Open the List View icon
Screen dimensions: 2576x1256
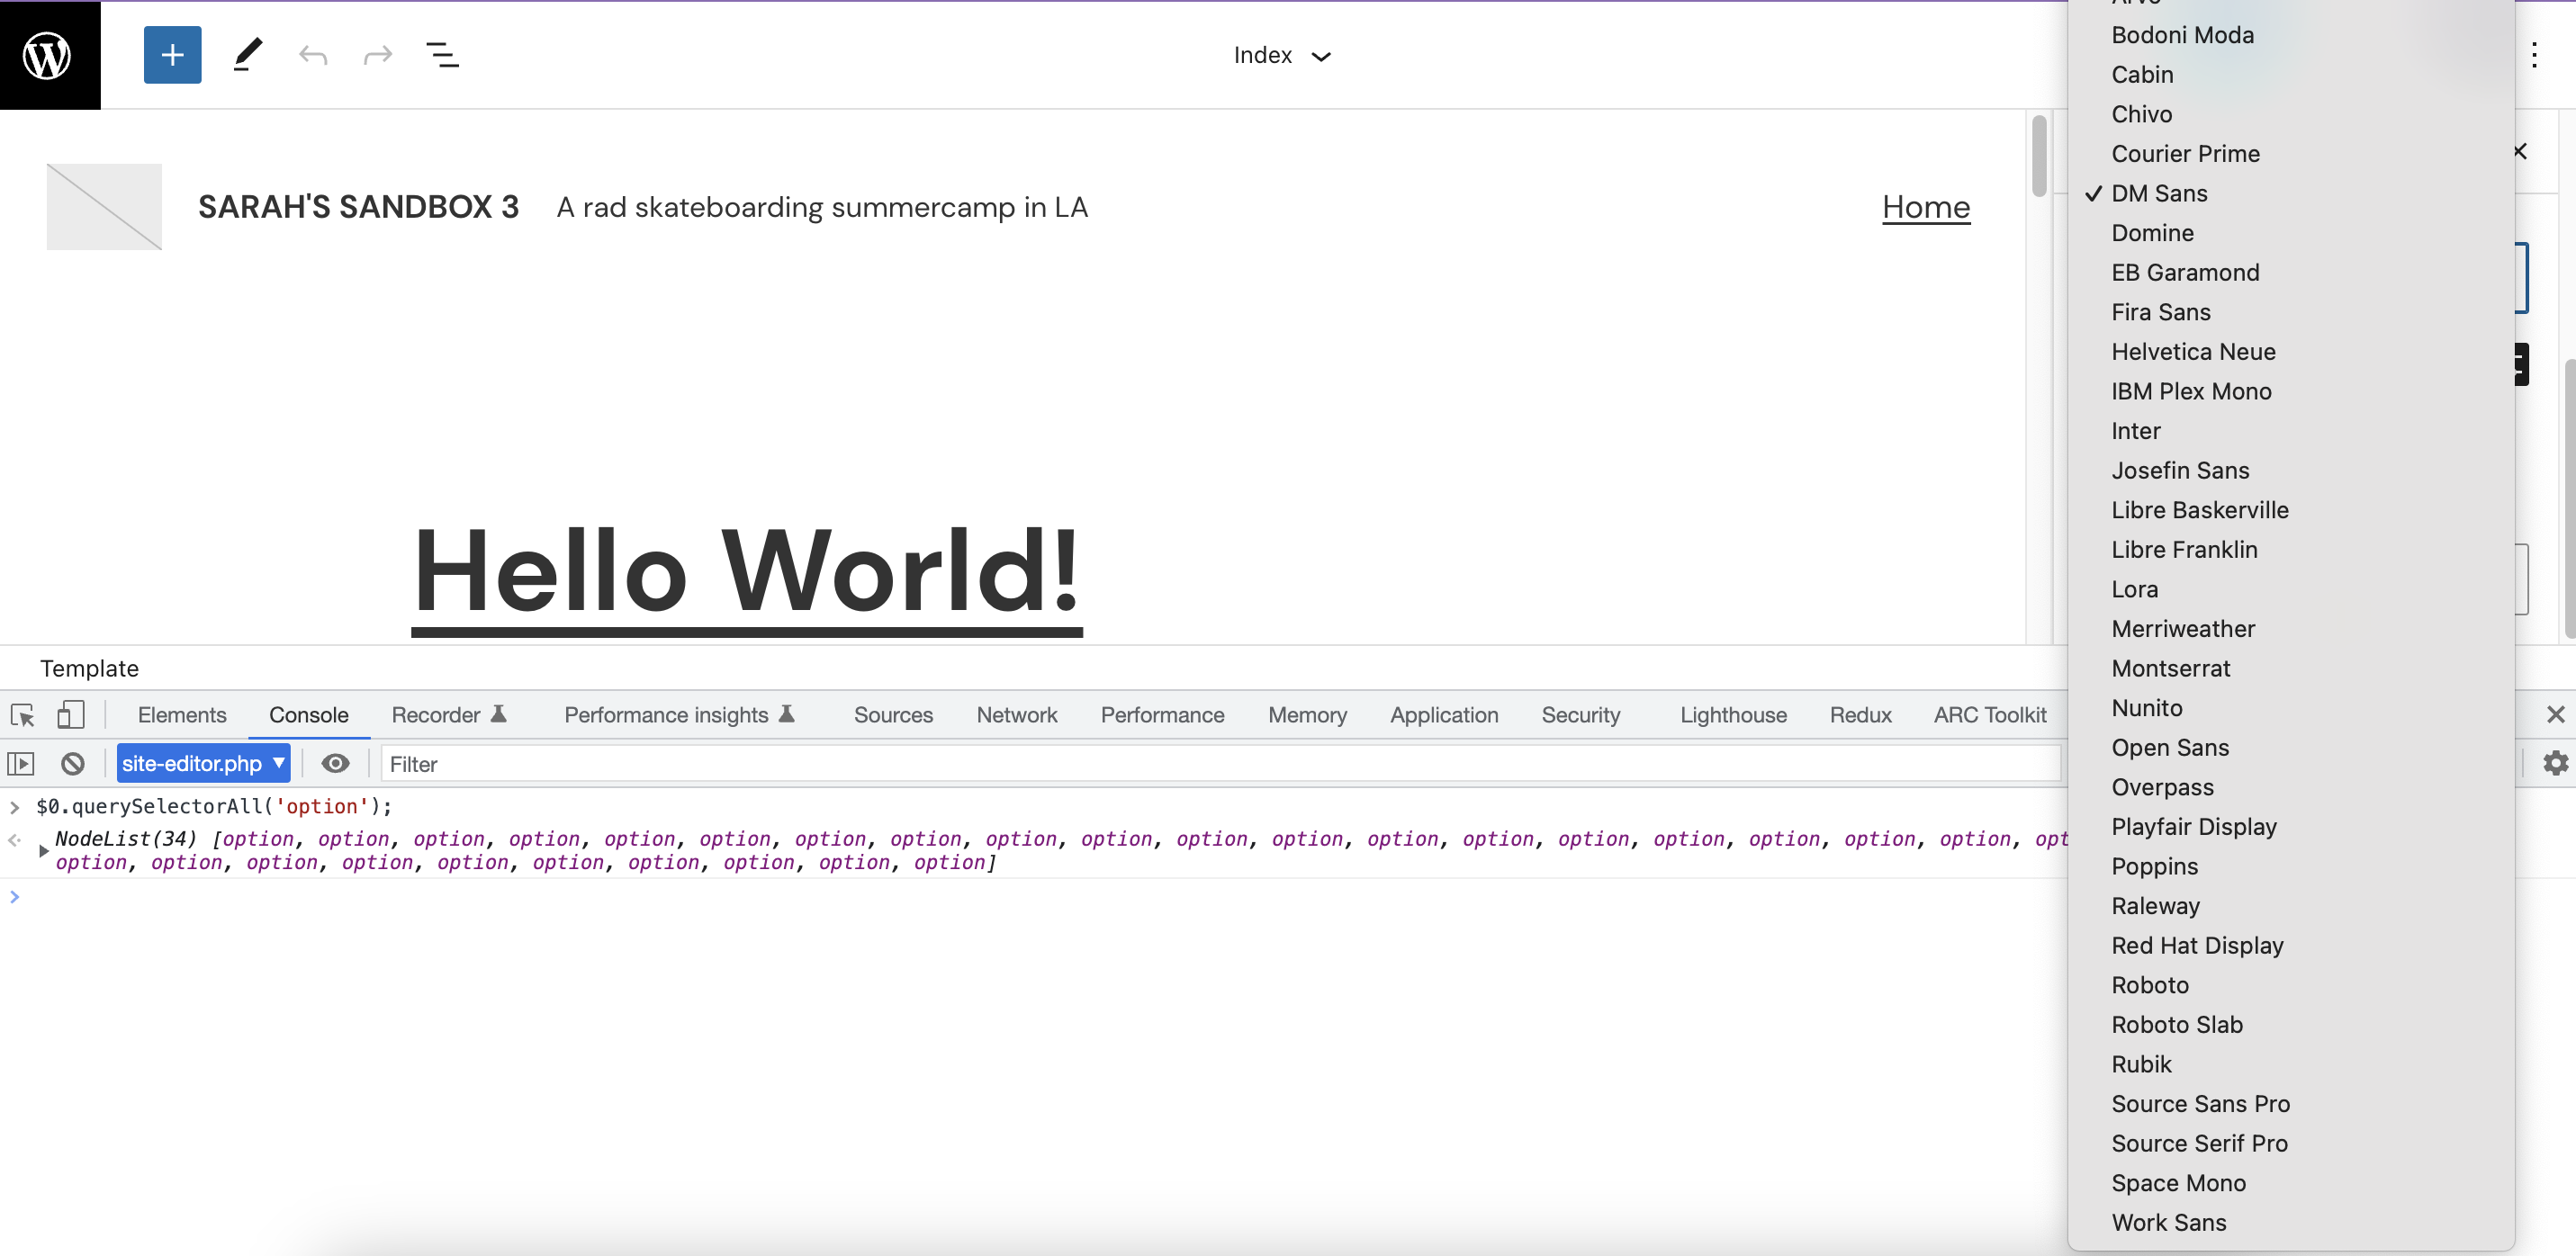(442, 55)
